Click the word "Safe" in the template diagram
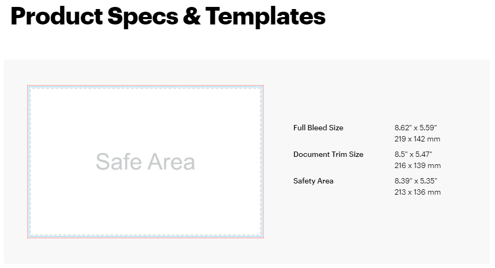The image size is (495, 268). click(117, 162)
